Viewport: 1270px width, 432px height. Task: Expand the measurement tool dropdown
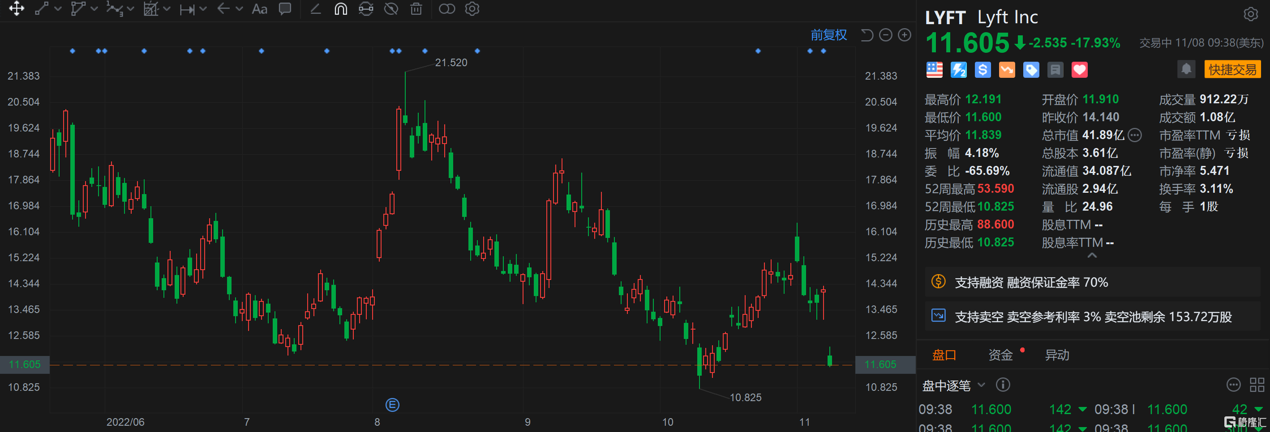pos(203,9)
